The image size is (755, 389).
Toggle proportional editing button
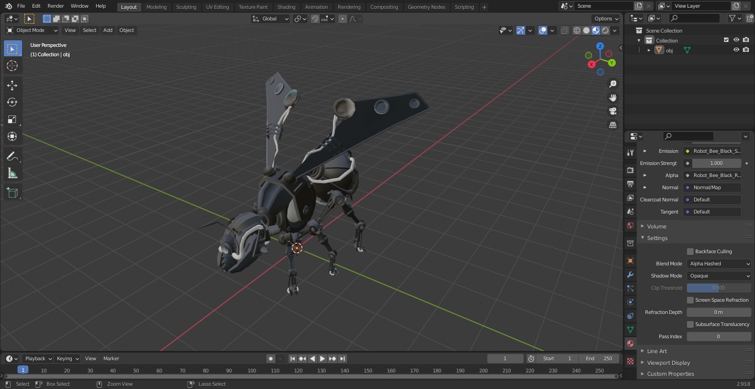pos(343,19)
